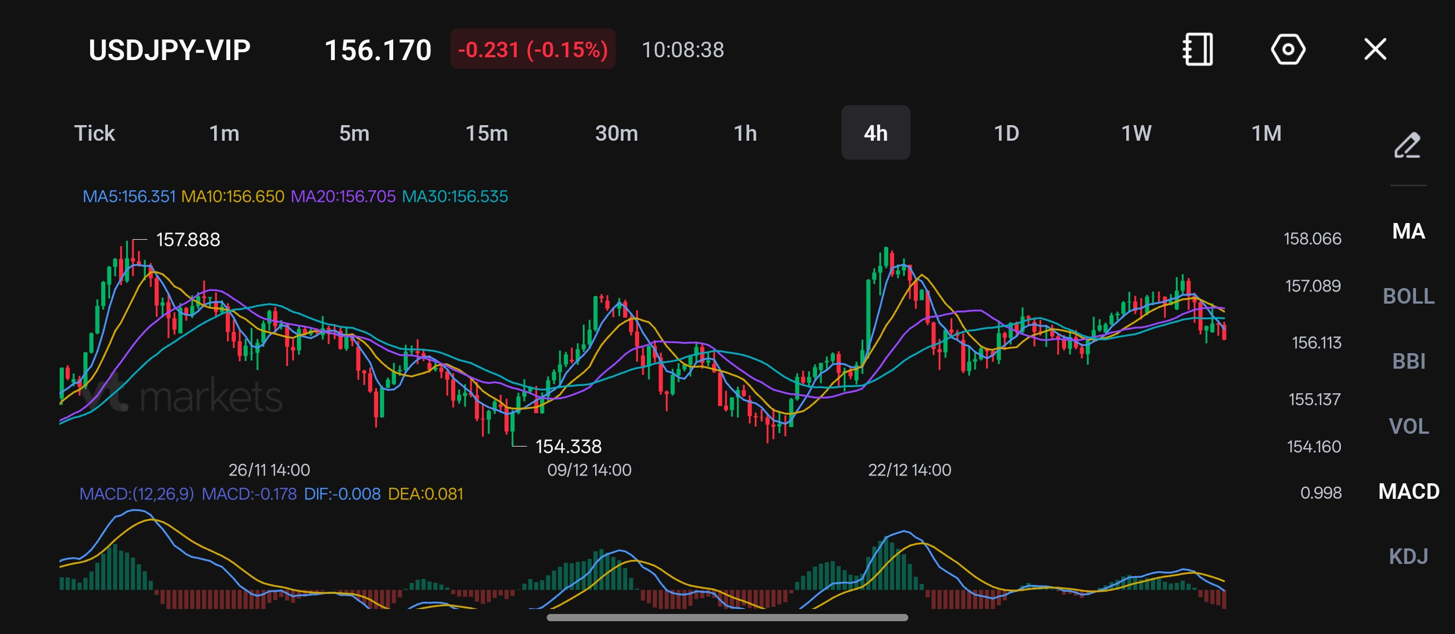Select the 1D timeframe tab
Screen dimensions: 1455x634
(x=1006, y=133)
